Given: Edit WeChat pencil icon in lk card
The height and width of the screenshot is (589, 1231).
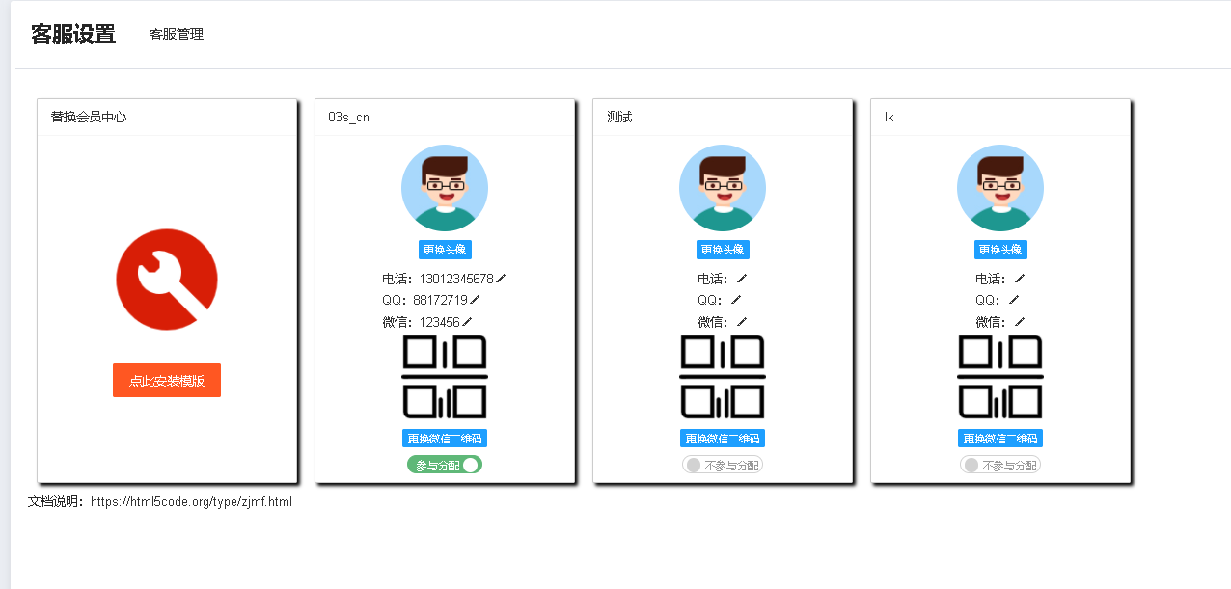Looking at the screenshot, I should coord(1020,322).
